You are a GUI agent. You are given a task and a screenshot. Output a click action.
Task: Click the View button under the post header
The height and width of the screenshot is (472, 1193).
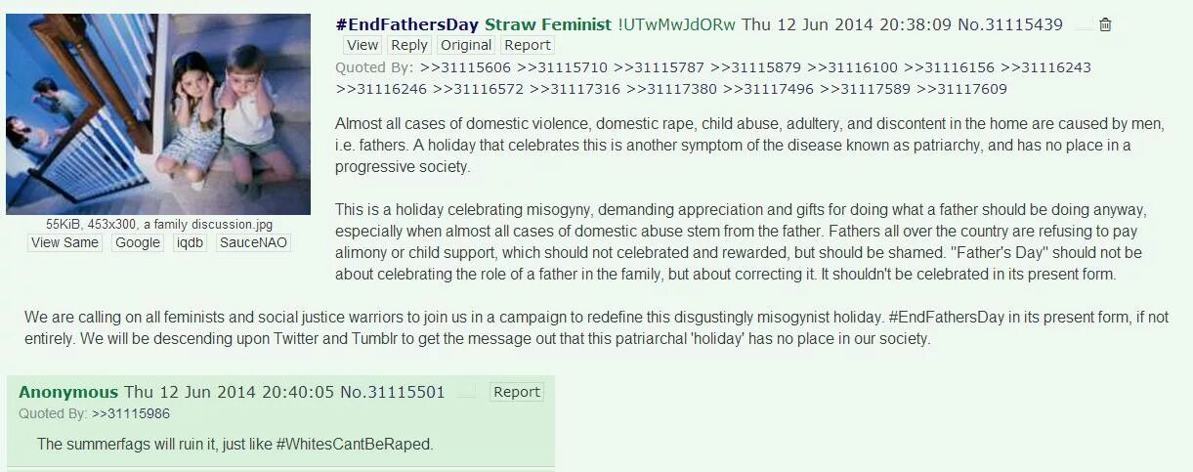(x=362, y=45)
